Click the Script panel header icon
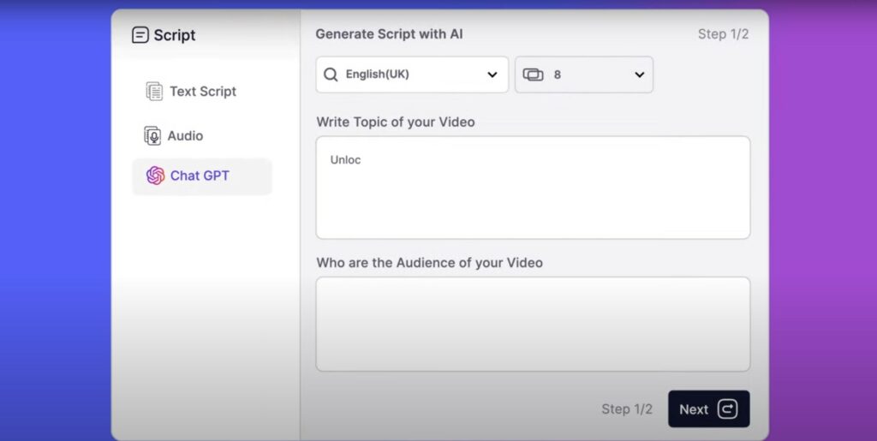 [140, 35]
